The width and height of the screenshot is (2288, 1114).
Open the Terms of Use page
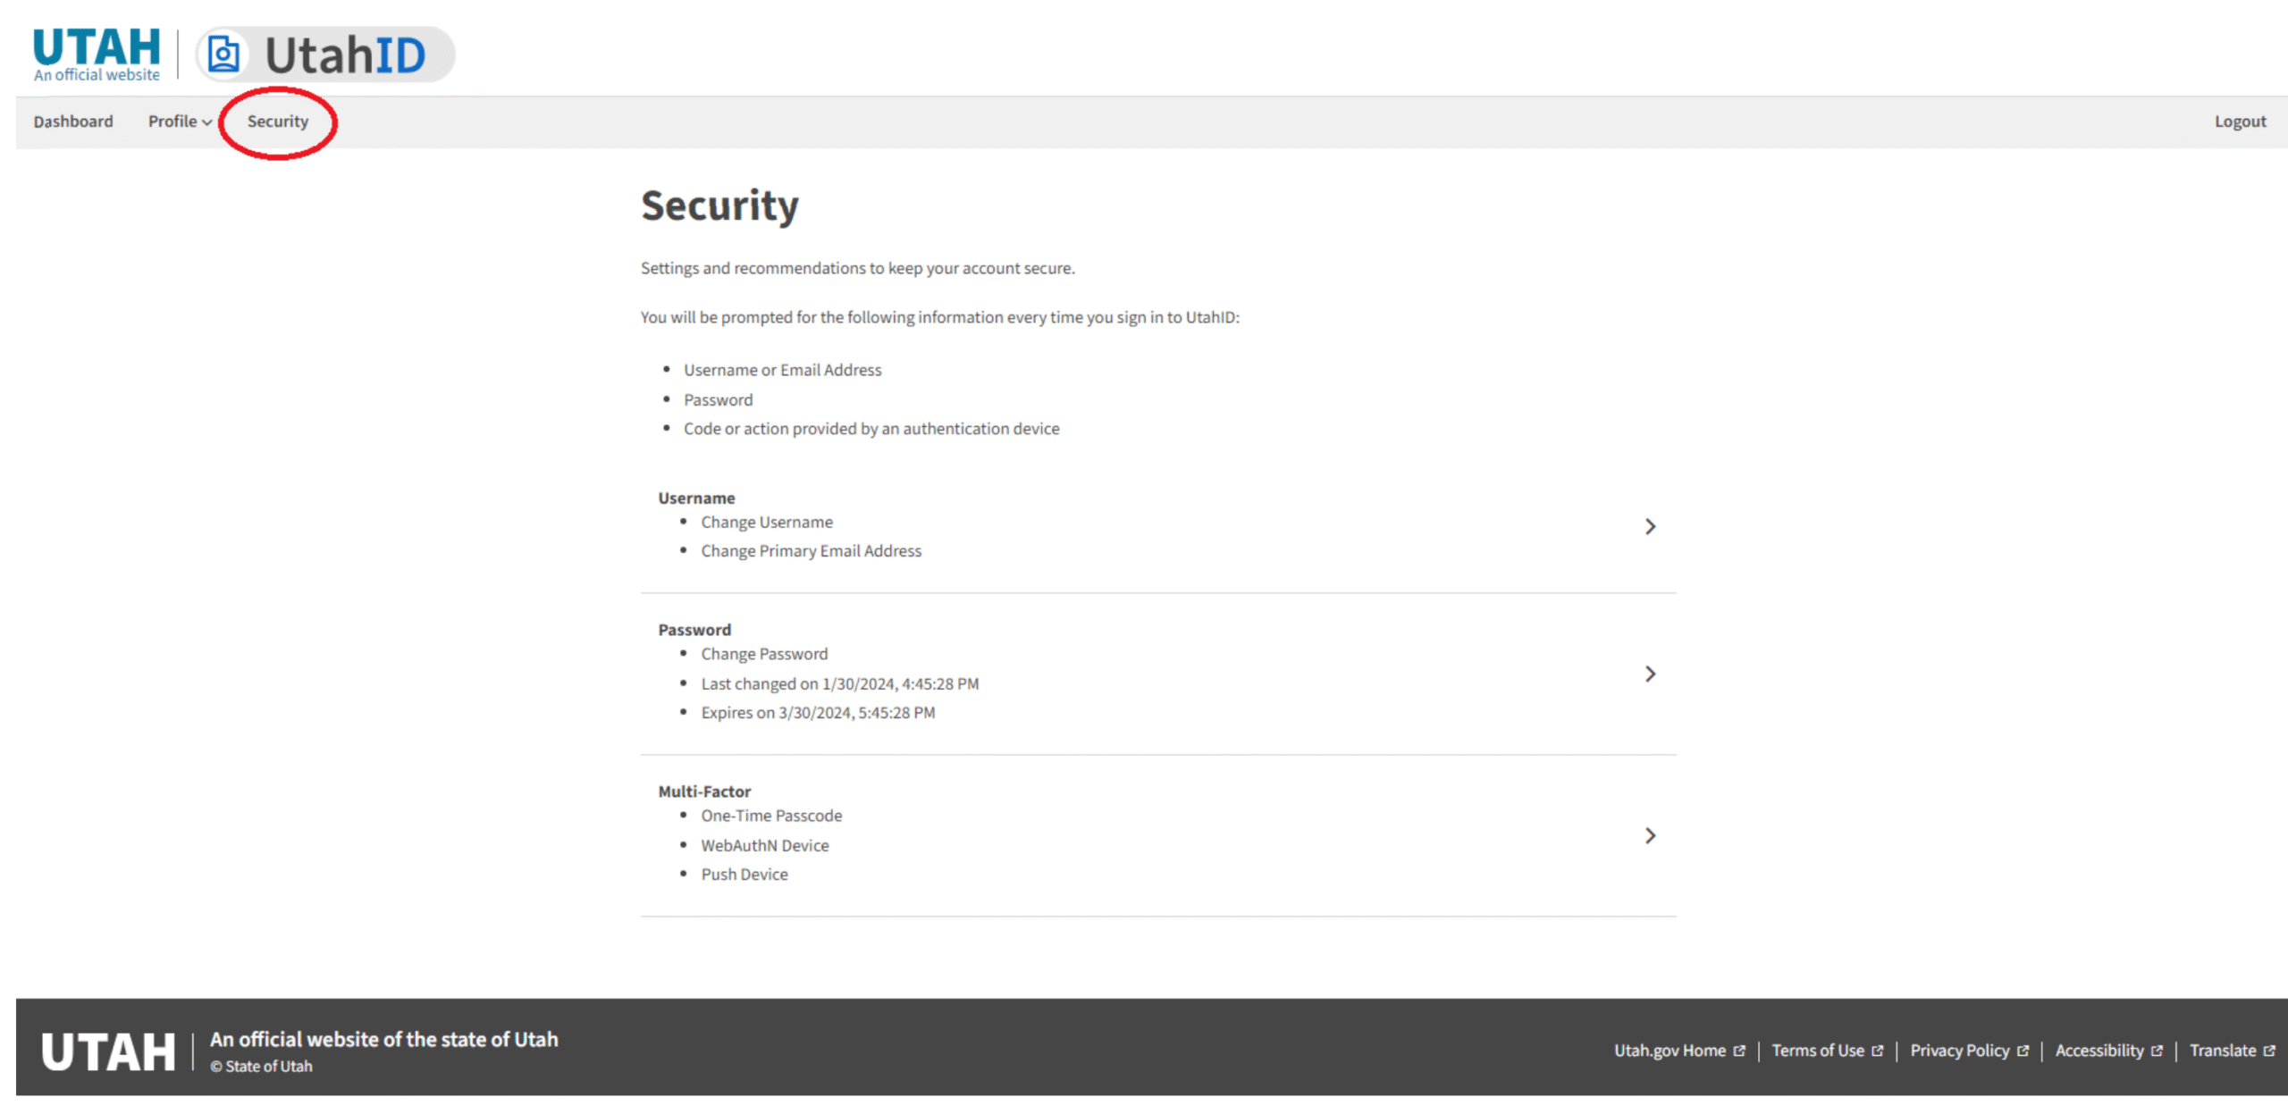[1818, 1051]
